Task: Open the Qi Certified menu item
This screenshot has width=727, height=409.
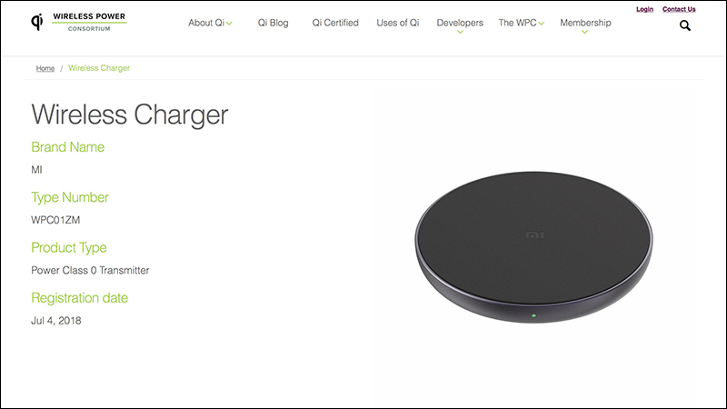Action: [335, 23]
